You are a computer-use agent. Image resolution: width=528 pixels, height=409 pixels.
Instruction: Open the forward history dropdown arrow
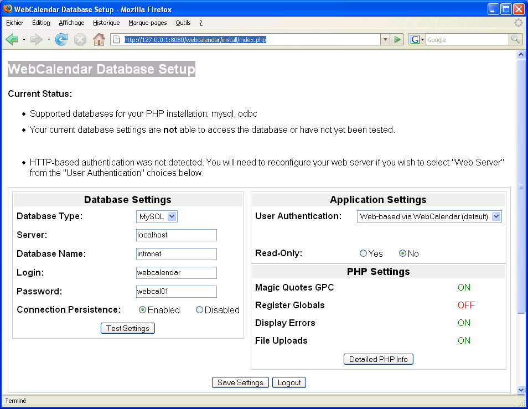point(49,40)
